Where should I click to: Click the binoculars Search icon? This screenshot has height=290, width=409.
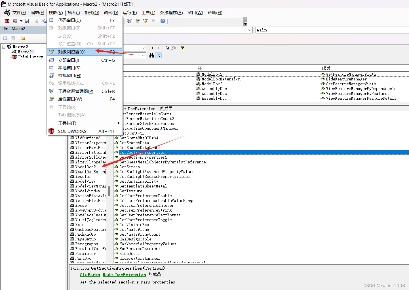point(152,56)
